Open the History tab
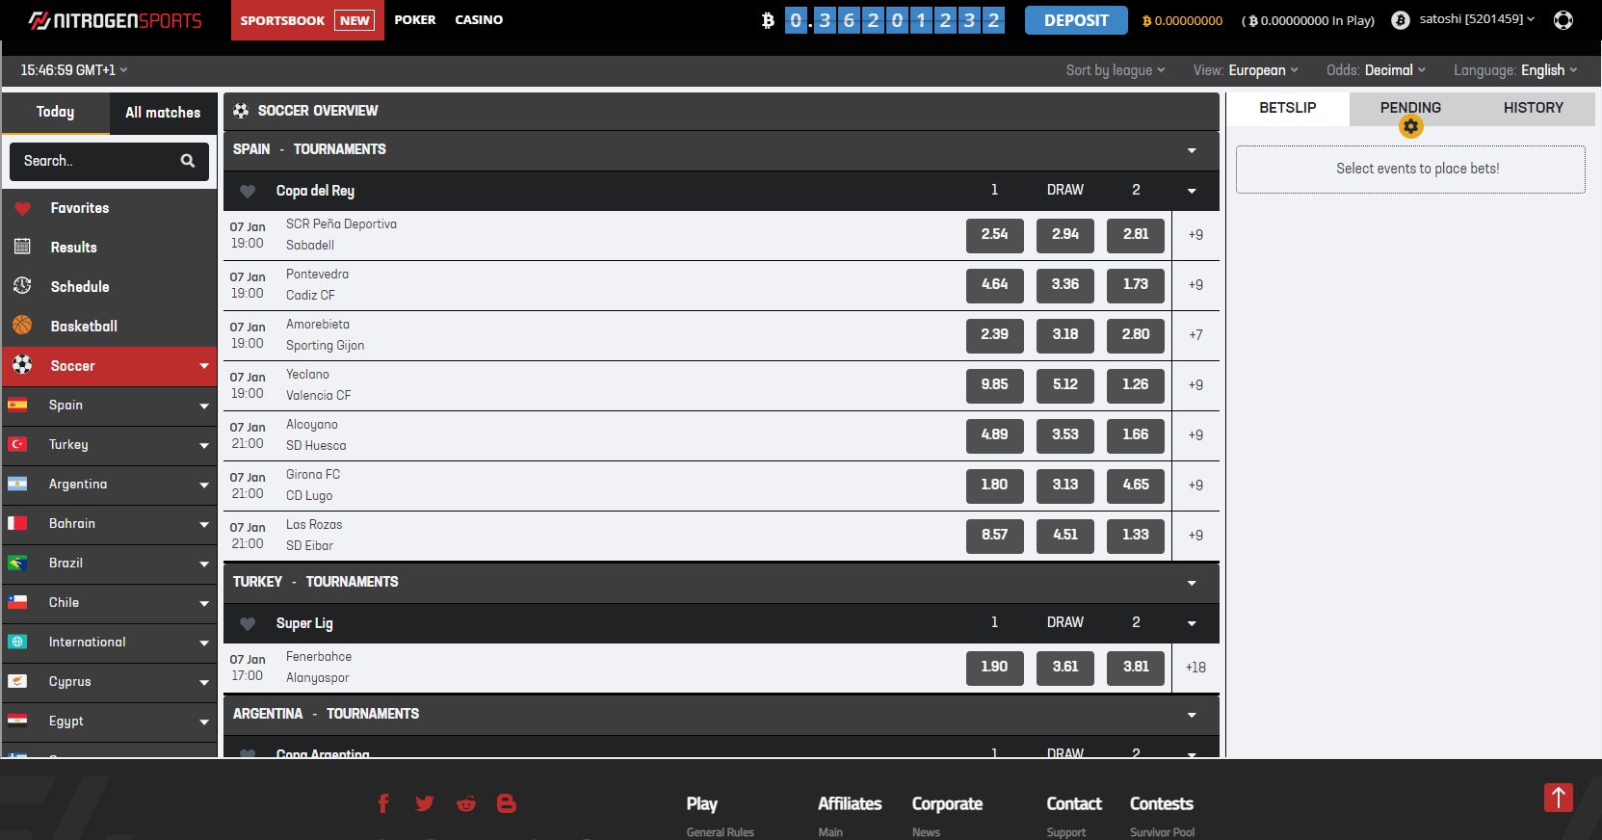Viewport: 1602px width, 840px height. pos(1534,108)
